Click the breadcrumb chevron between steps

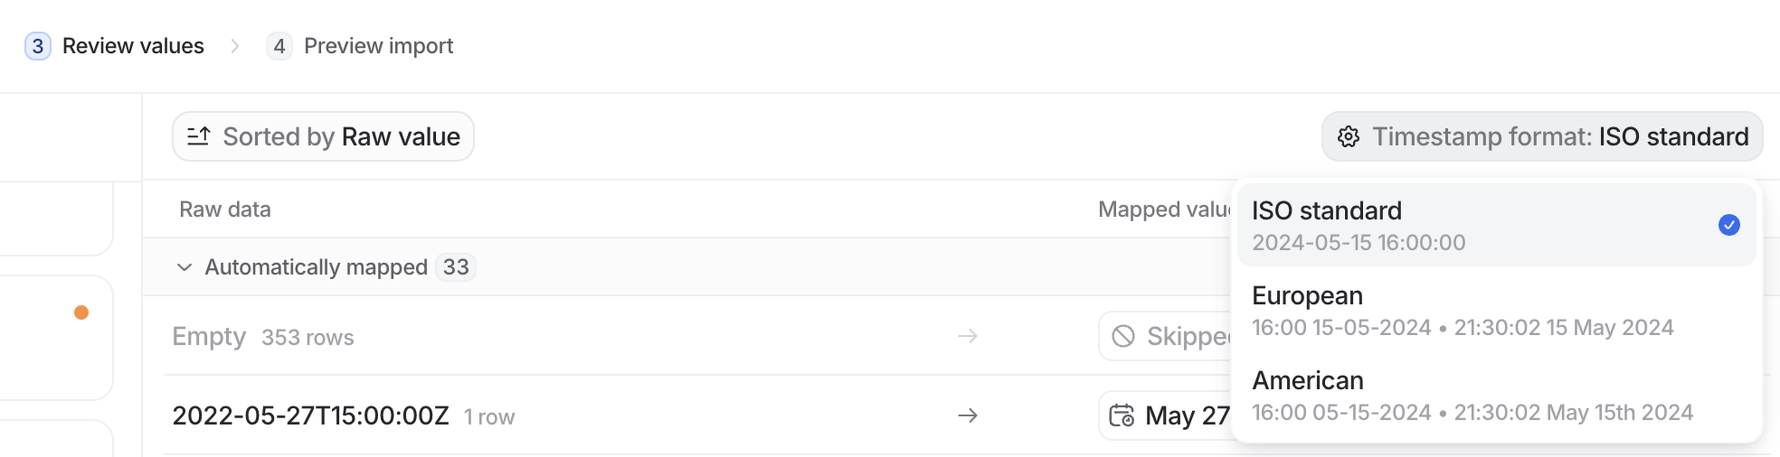pyautogui.click(x=235, y=46)
